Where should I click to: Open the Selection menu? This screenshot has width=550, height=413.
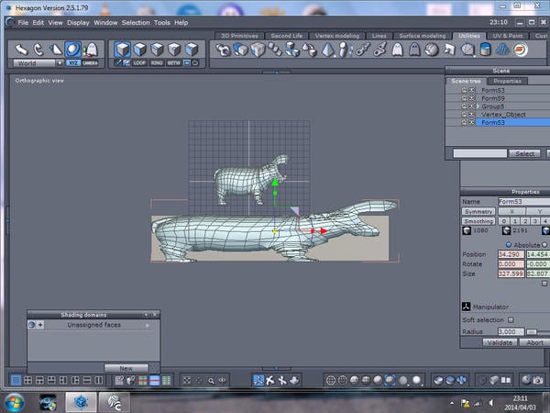[x=135, y=22]
